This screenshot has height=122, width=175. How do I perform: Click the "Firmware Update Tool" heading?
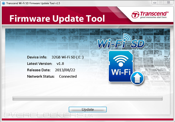pyautogui.click(x=57, y=19)
